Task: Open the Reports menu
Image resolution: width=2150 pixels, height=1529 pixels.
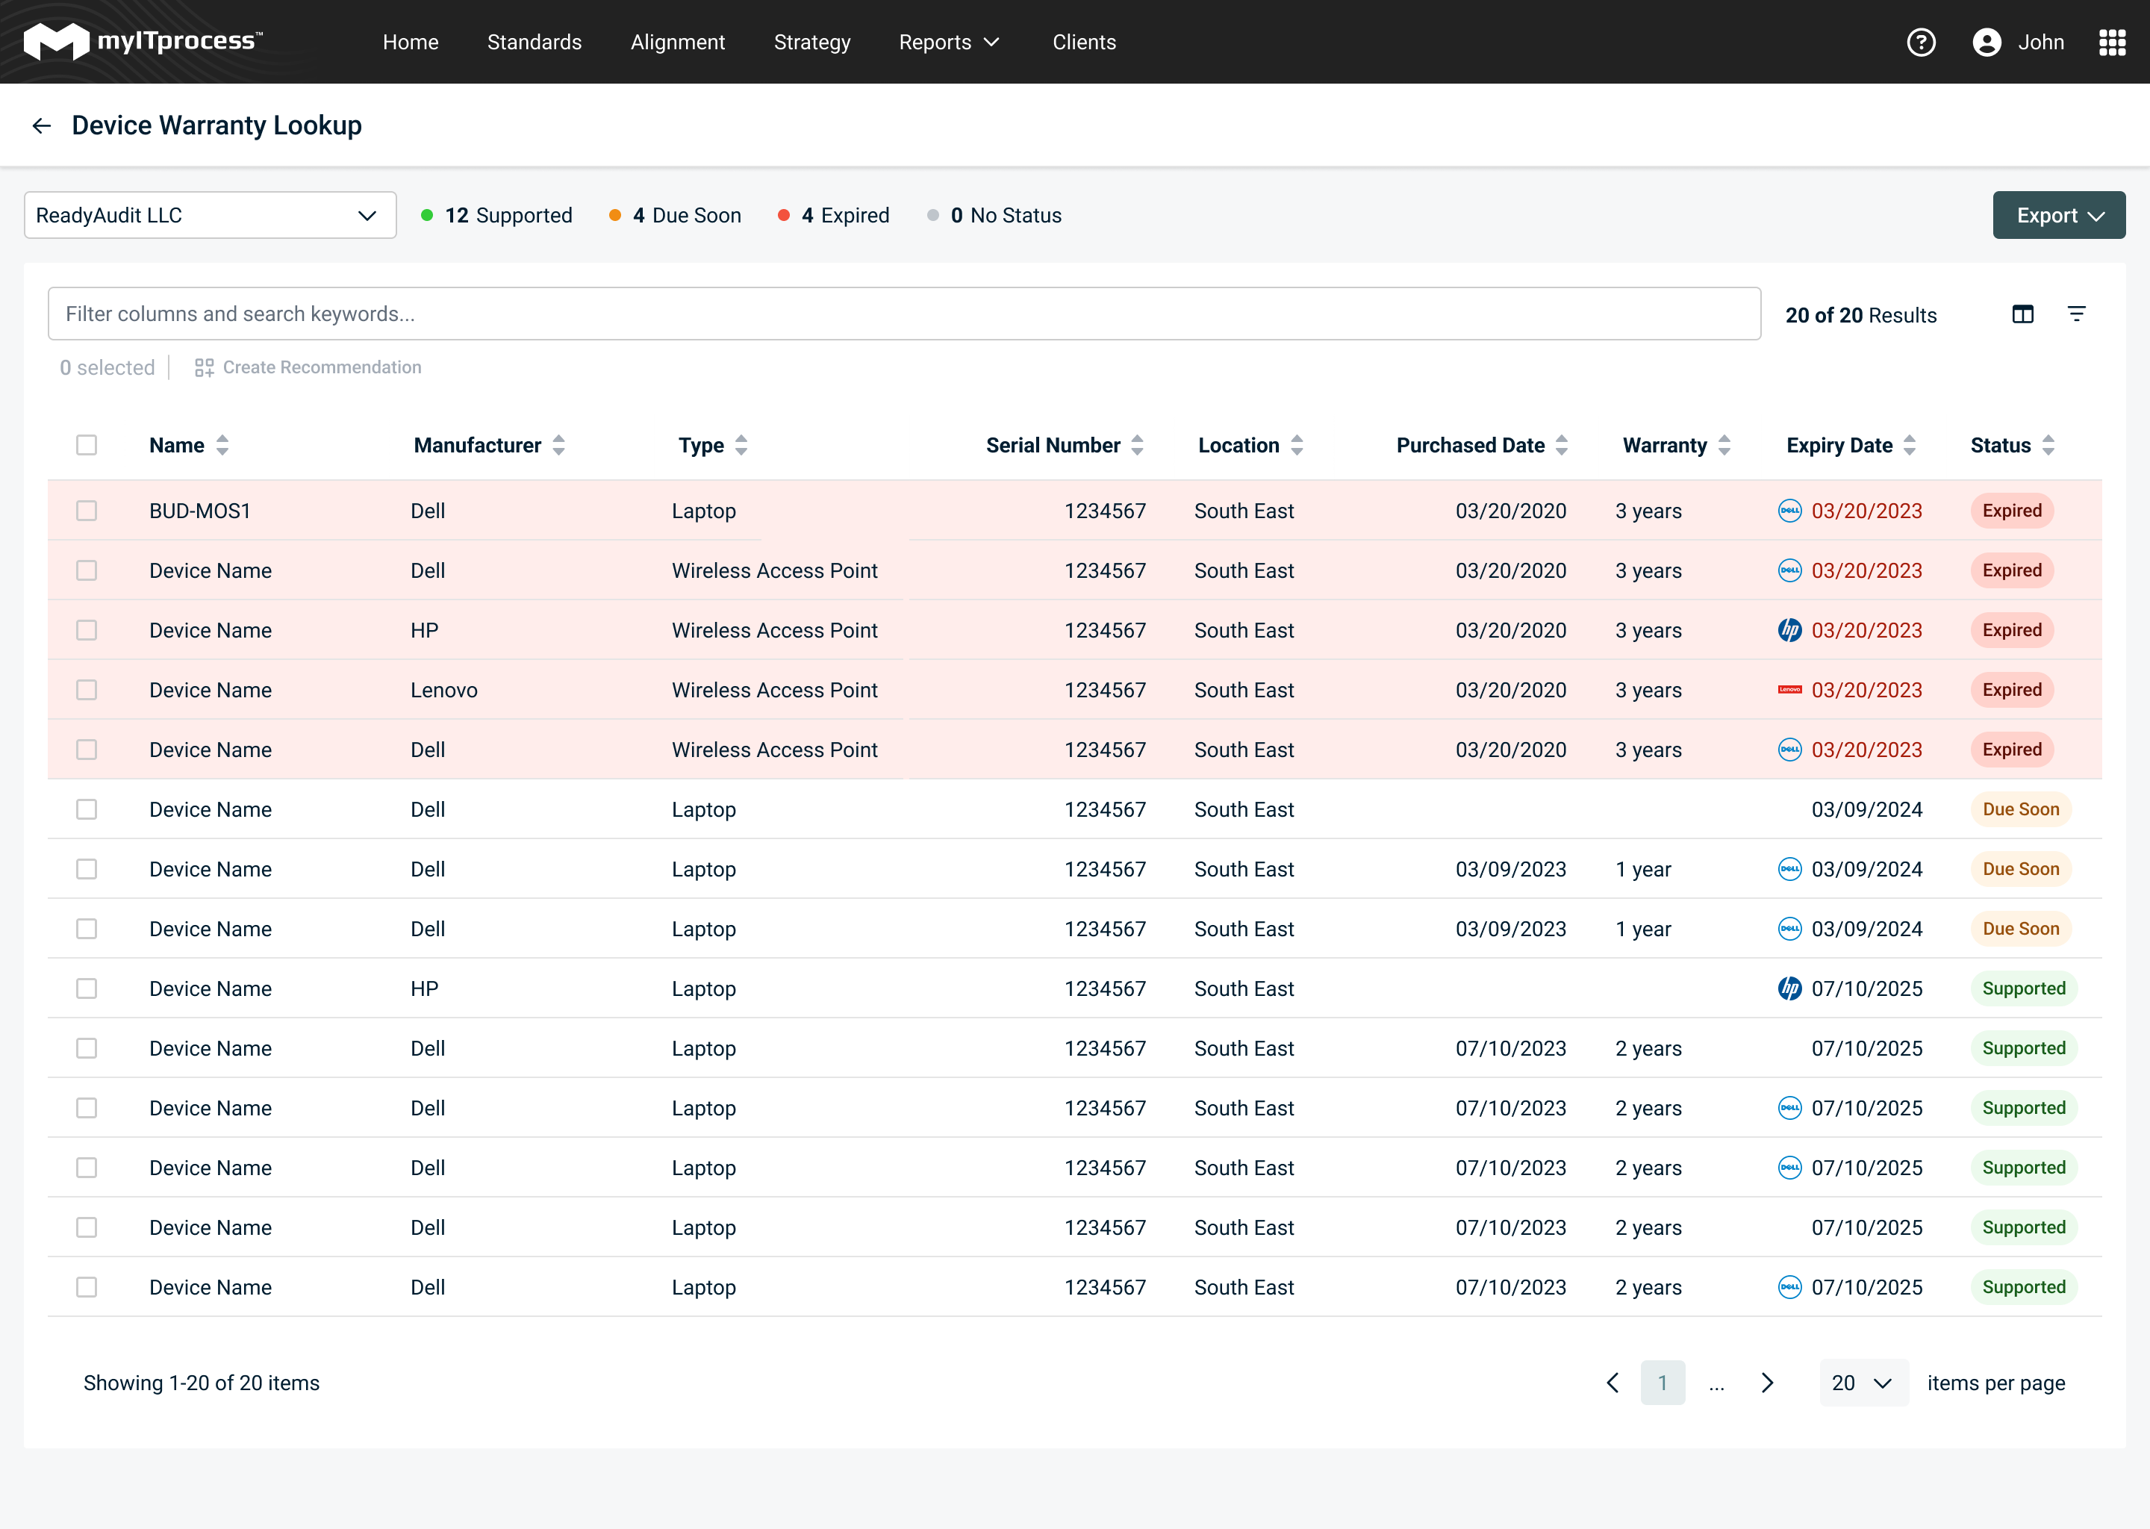Action: pos(948,43)
